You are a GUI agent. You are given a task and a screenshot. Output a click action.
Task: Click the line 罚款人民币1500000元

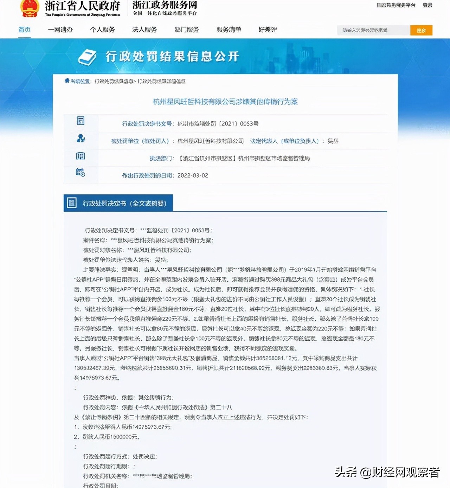coord(107,437)
